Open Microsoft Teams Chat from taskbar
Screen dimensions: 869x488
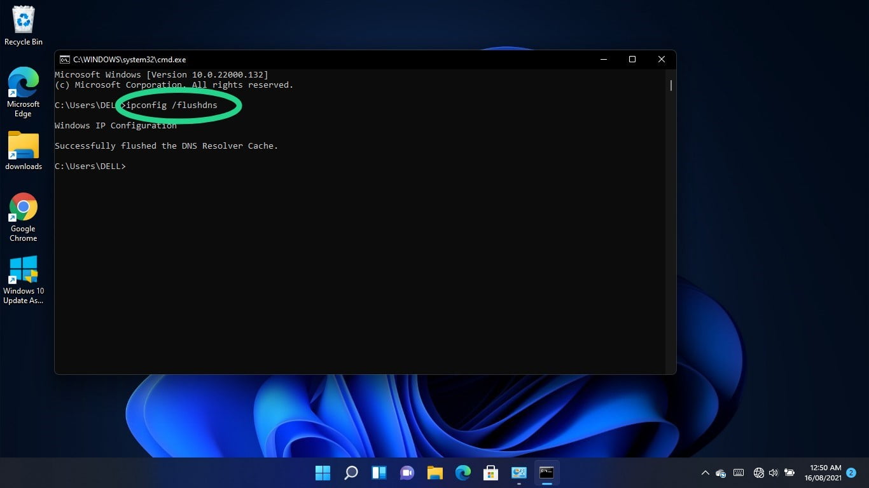point(407,473)
